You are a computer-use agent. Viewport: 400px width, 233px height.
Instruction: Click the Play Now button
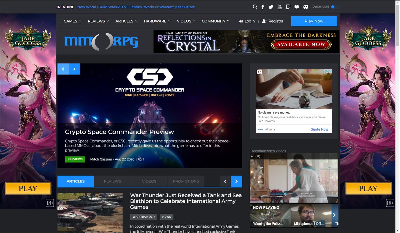(314, 21)
